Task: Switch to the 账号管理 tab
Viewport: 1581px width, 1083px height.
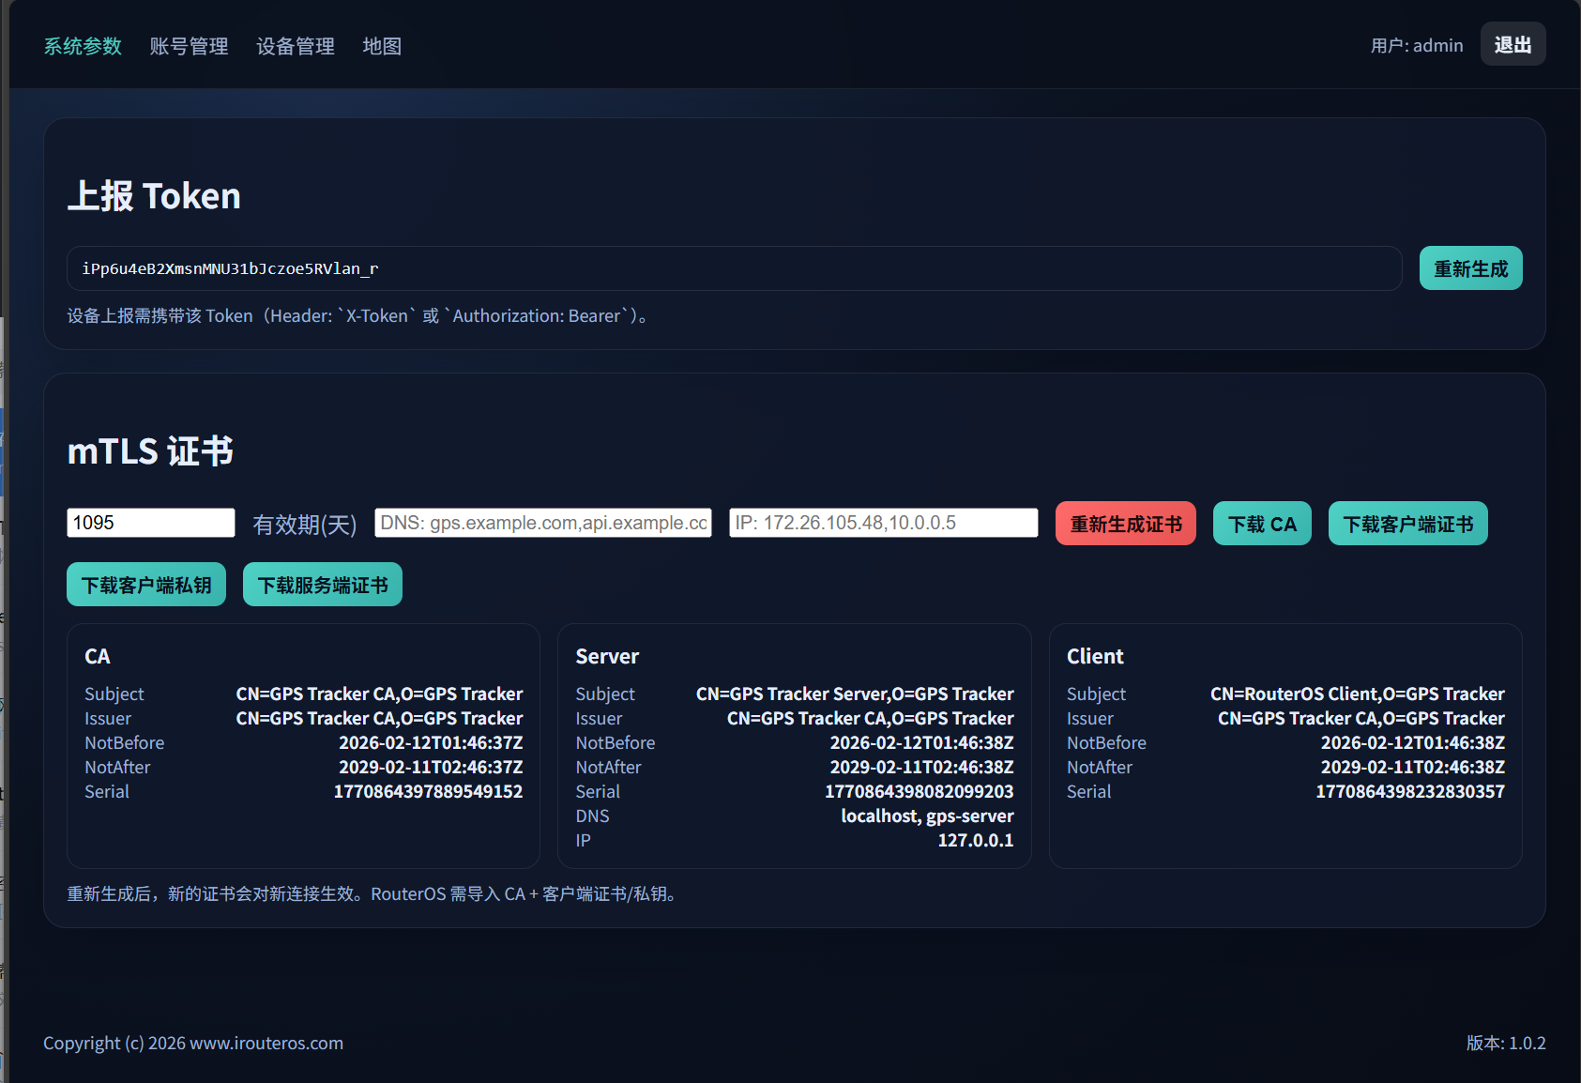Action: pos(189,46)
